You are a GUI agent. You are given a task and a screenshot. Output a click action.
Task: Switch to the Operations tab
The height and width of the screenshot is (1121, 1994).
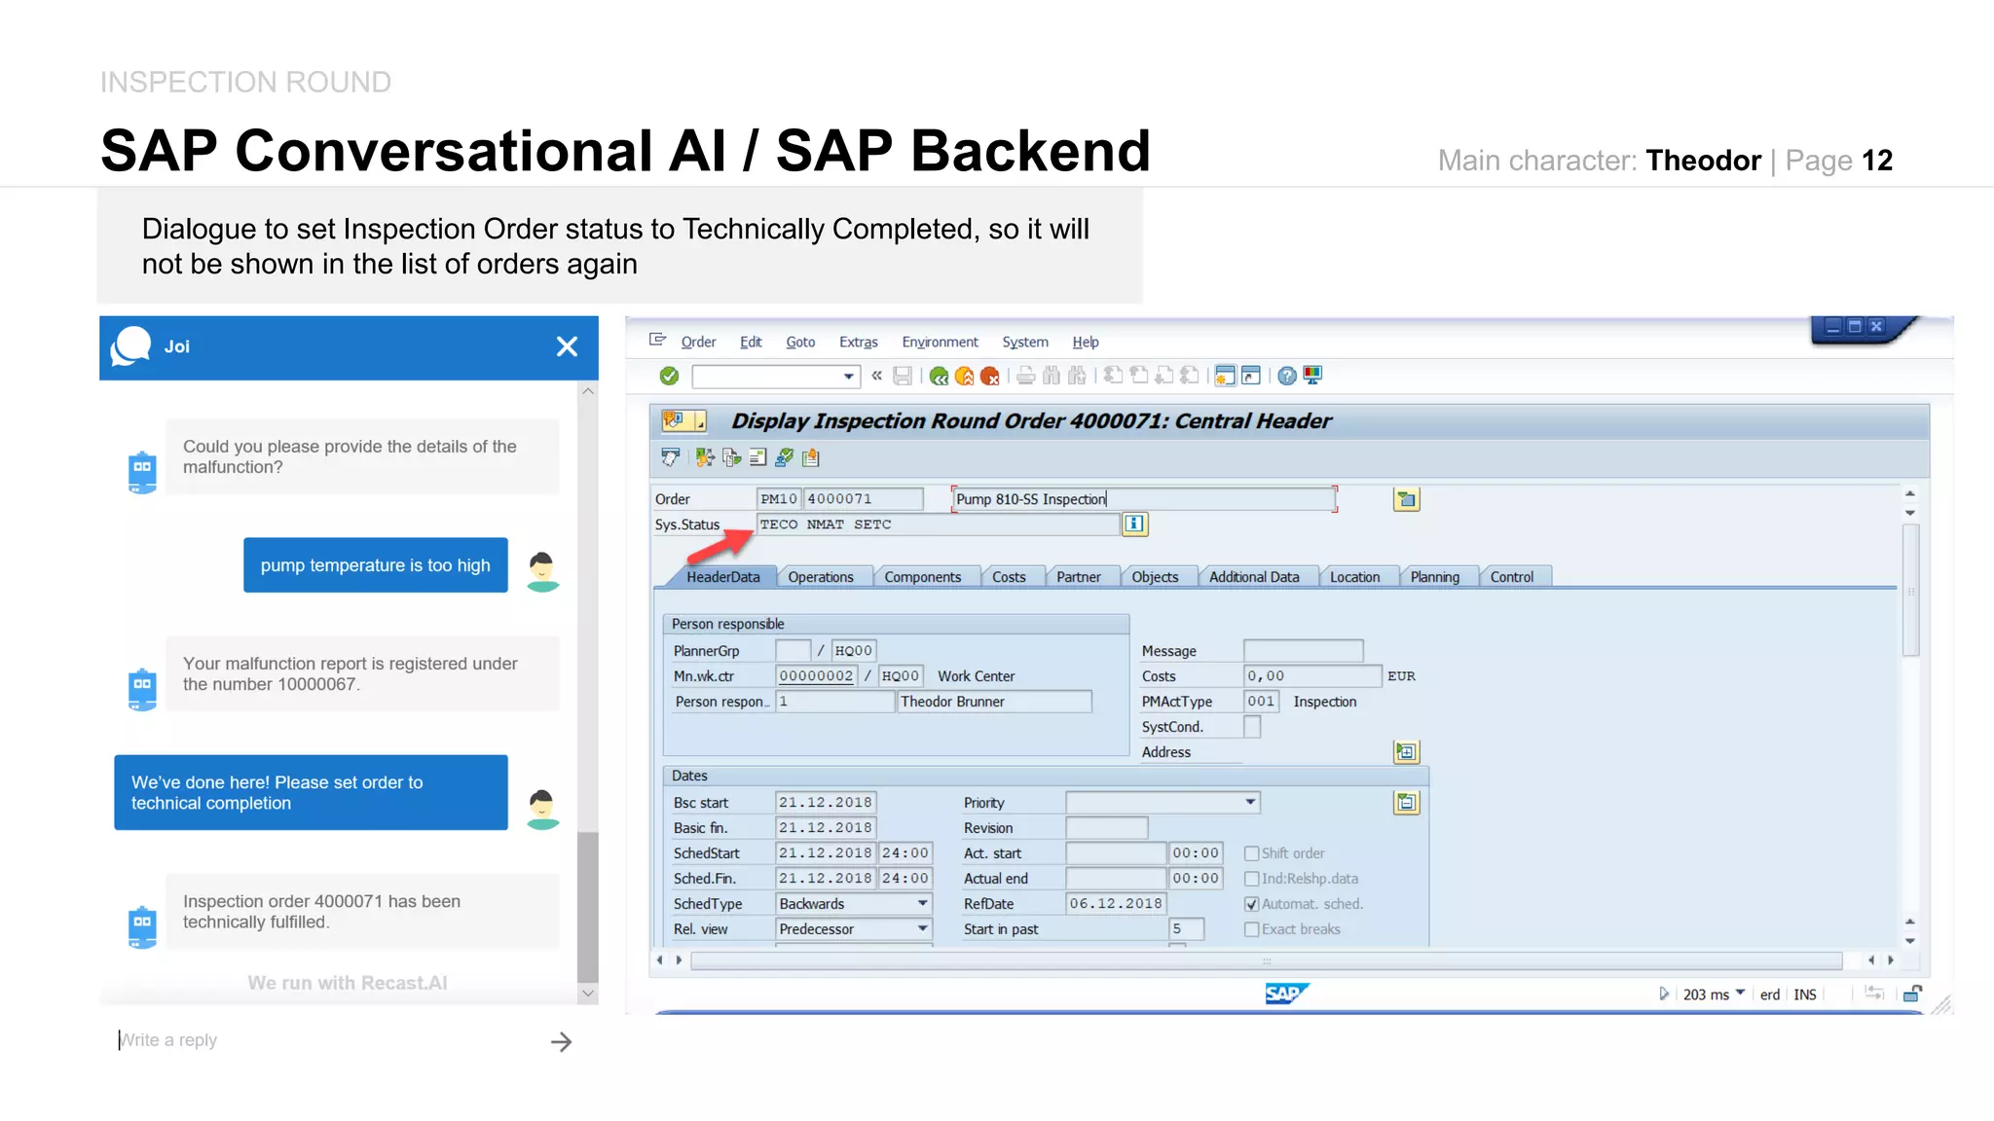coord(821,577)
